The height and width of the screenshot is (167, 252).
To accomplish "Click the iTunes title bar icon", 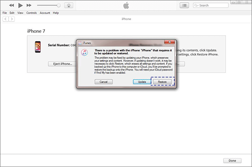I will (x=80, y=43).
